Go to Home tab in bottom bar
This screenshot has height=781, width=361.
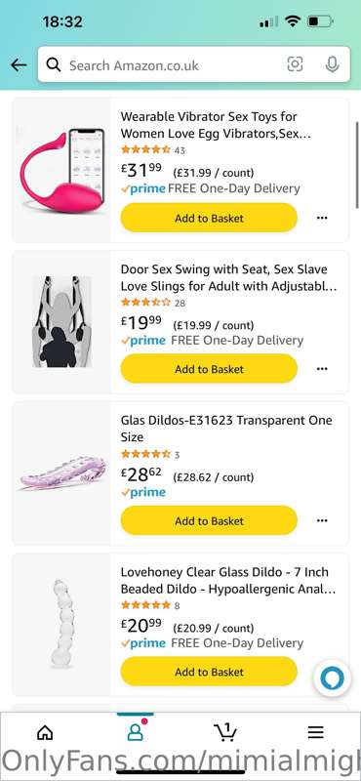point(45,732)
